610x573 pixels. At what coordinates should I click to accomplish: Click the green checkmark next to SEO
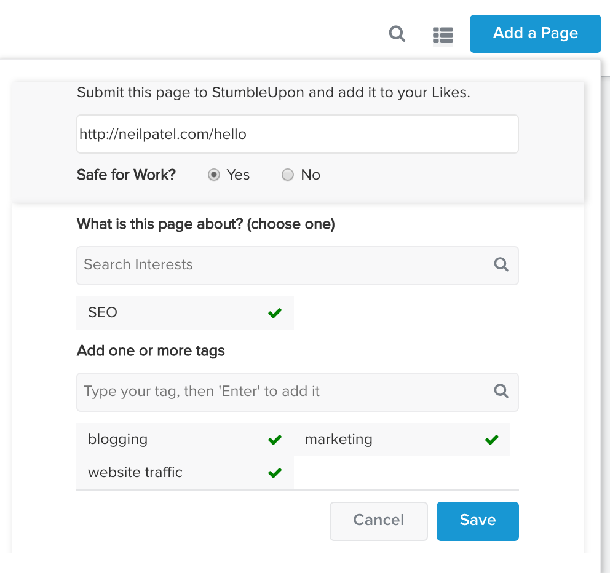274,312
